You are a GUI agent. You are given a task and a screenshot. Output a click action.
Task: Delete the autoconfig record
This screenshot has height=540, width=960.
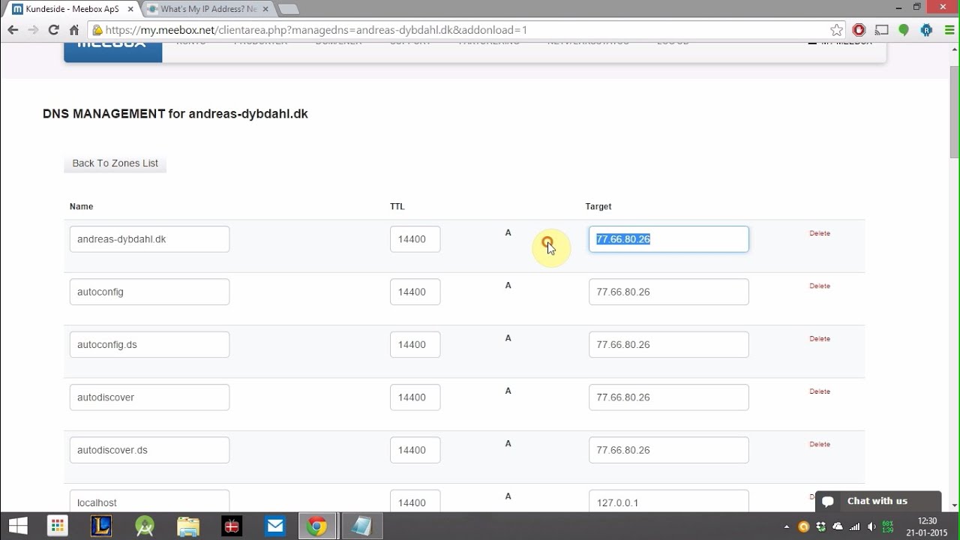[820, 286]
